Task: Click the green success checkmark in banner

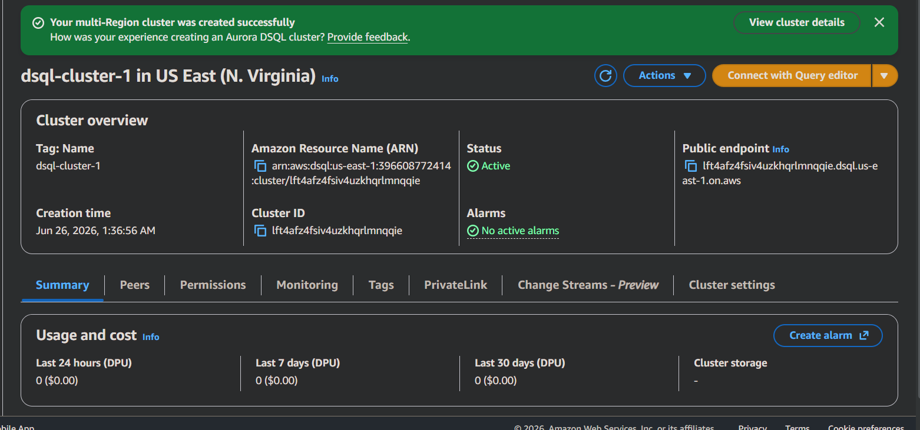Action: click(38, 23)
